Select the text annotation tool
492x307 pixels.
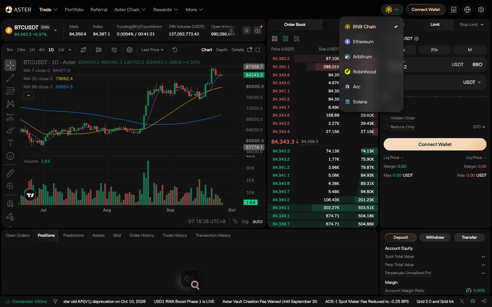10,143
